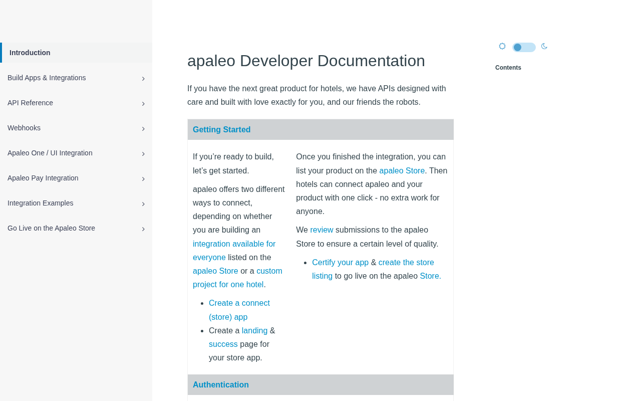Image resolution: width=641 pixels, height=401 pixels.
Task: Toggle the dark mode theme switch
Action: pos(524,47)
